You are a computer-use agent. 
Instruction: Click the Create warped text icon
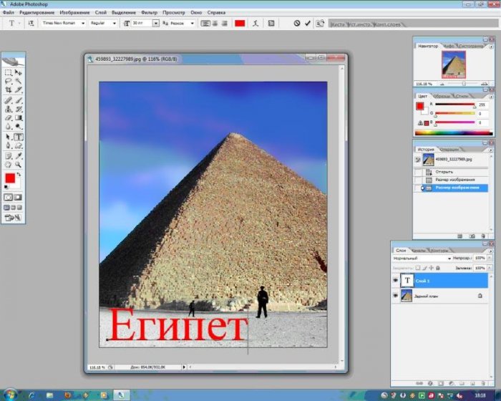[x=254, y=23]
